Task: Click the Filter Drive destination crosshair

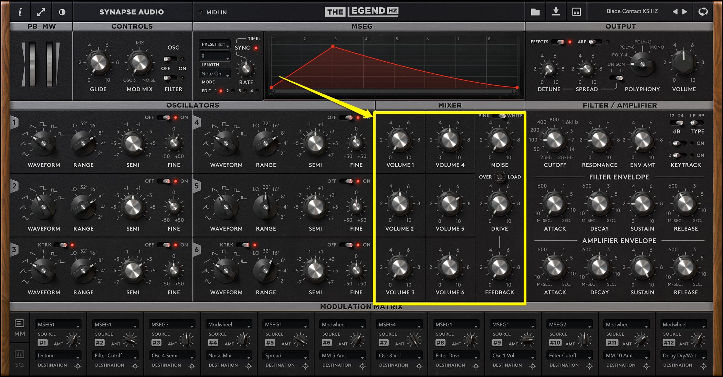Action: [x=476, y=366]
